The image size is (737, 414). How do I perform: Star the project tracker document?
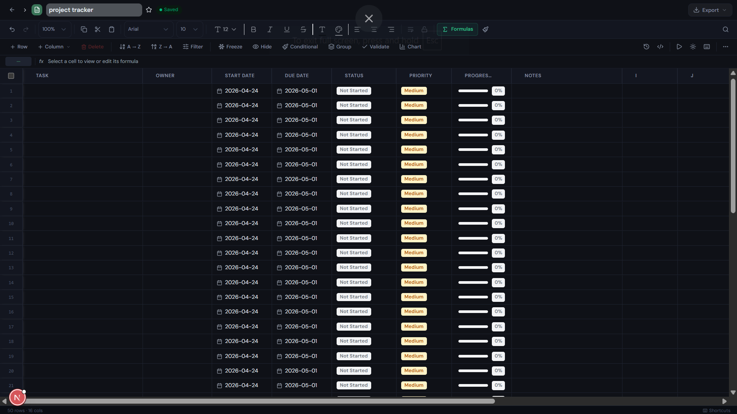pos(149,10)
